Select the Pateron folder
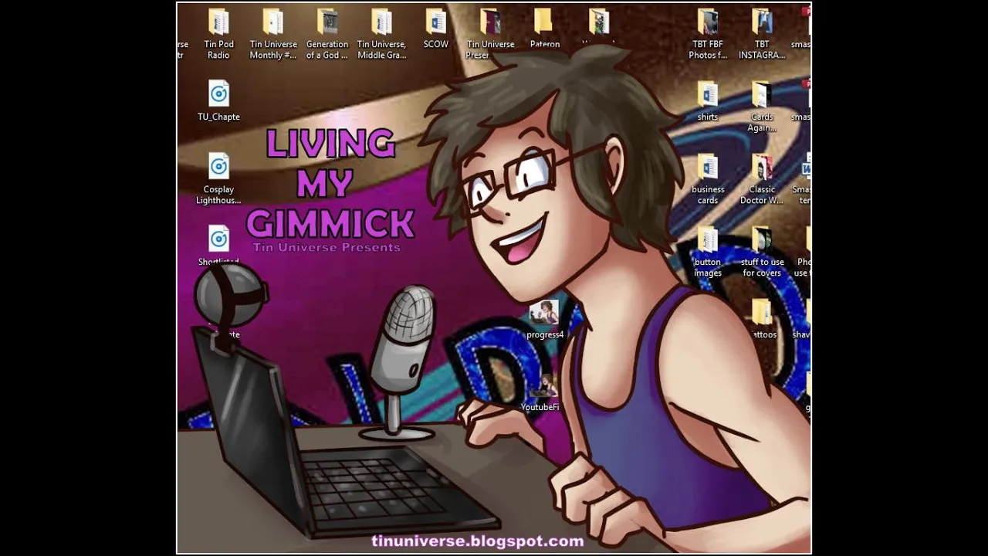 [544, 29]
